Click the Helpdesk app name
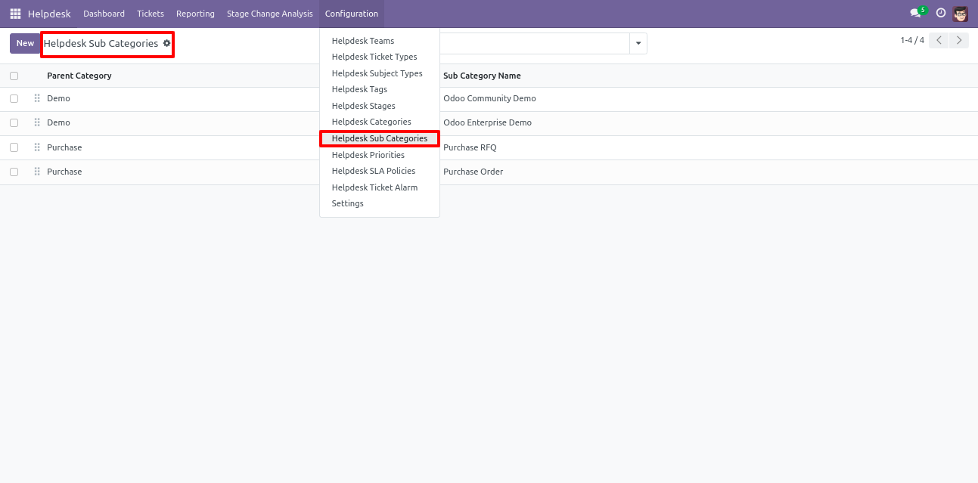978x483 pixels. (49, 14)
